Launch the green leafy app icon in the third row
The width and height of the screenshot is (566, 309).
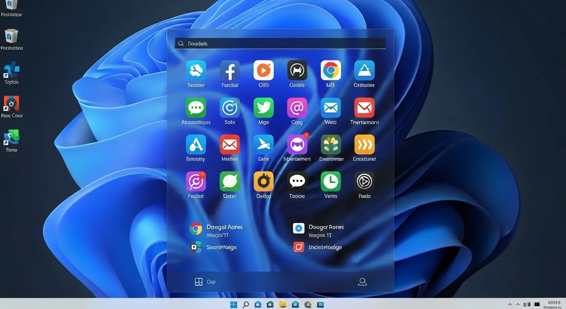pyautogui.click(x=331, y=144)
